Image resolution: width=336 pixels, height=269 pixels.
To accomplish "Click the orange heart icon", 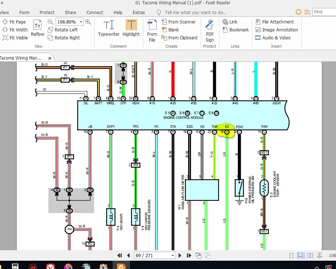I will [298, 12].
